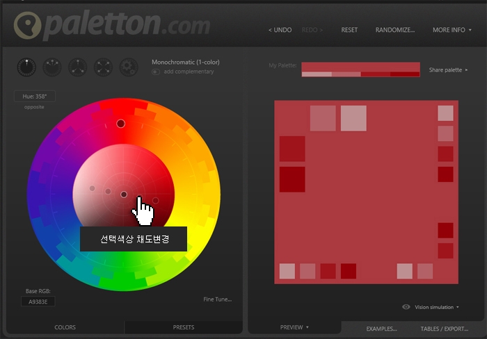This screenshot has height=339, width=487.
Task: Open the MORE INFO dropdown
Action: pyautogui.click(x=452, y=30)
